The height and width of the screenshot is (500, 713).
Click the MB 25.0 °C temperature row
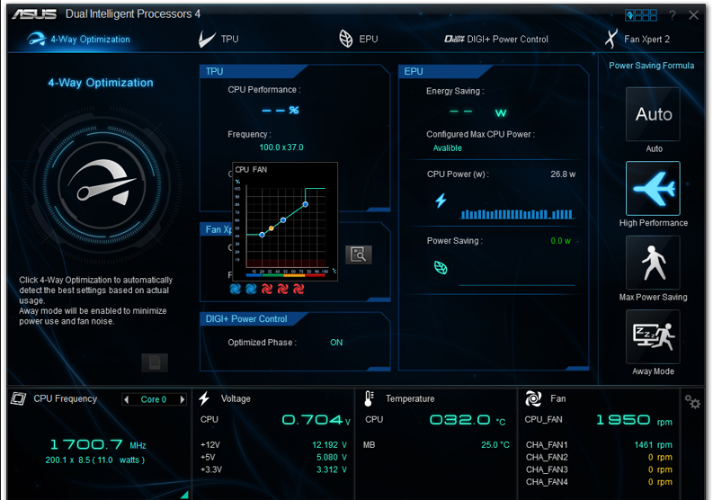coord(436,444)
